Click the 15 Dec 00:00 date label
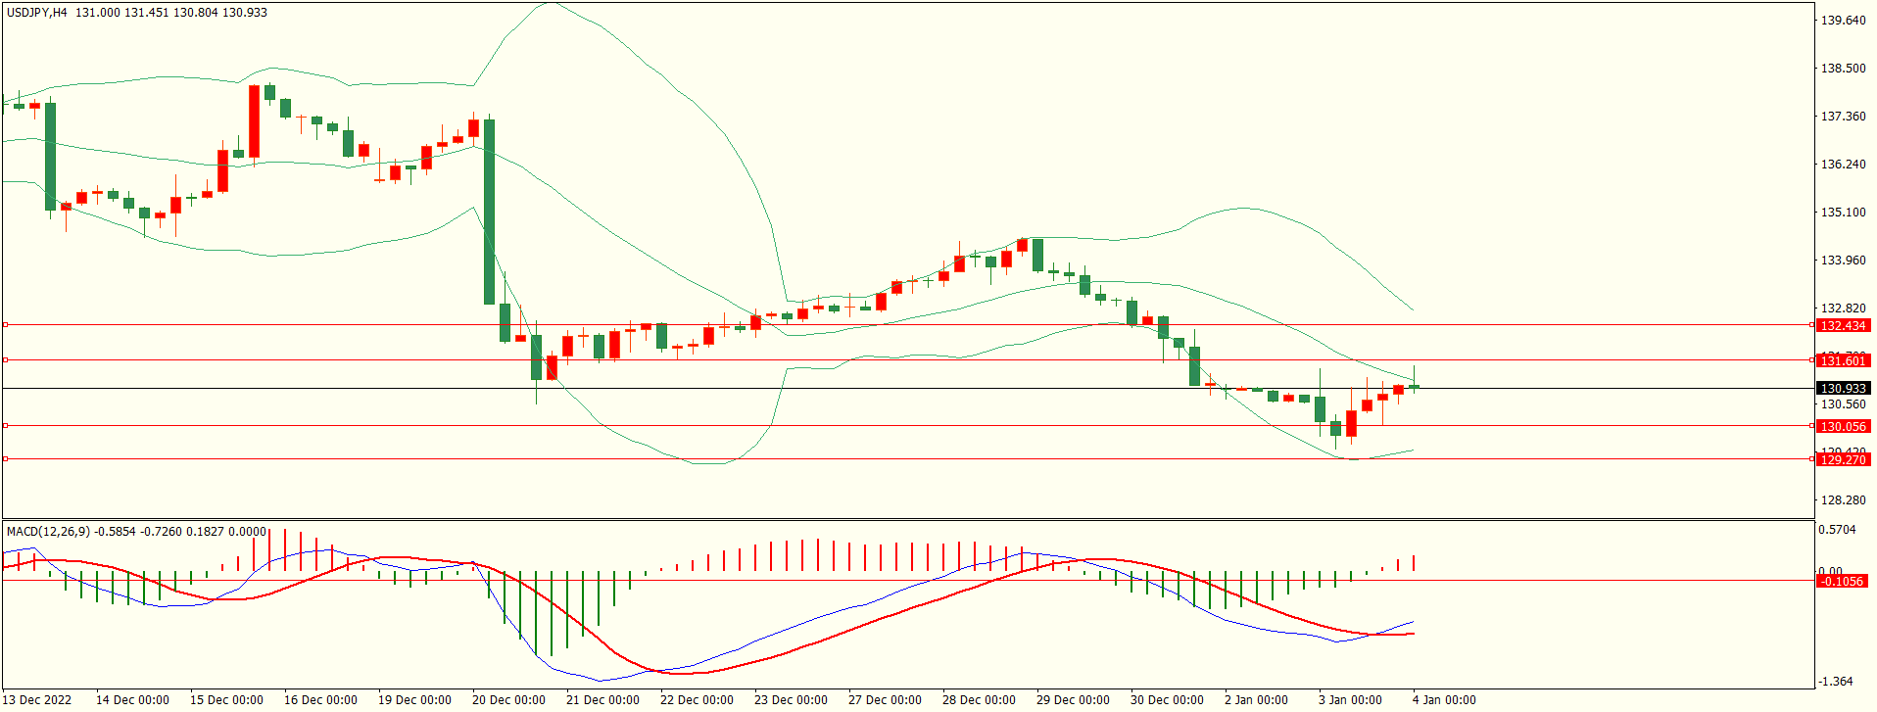Image resolution: width=1877 pixels, height=712 pixels. [x=226, y=700]
